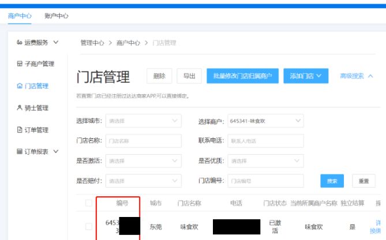This screenshot has width=386, height=240.
Task: Open the 是否赔付 dropdown
Action: pos(144,181)
